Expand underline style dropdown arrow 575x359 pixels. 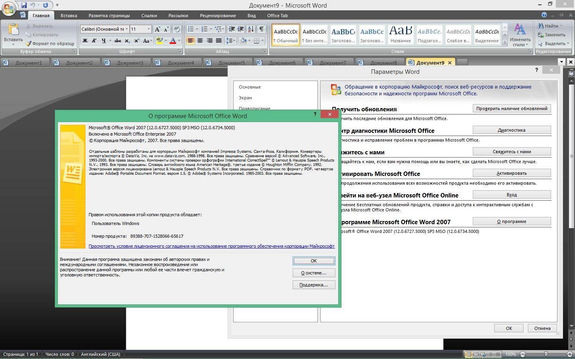tap(110, 41)
